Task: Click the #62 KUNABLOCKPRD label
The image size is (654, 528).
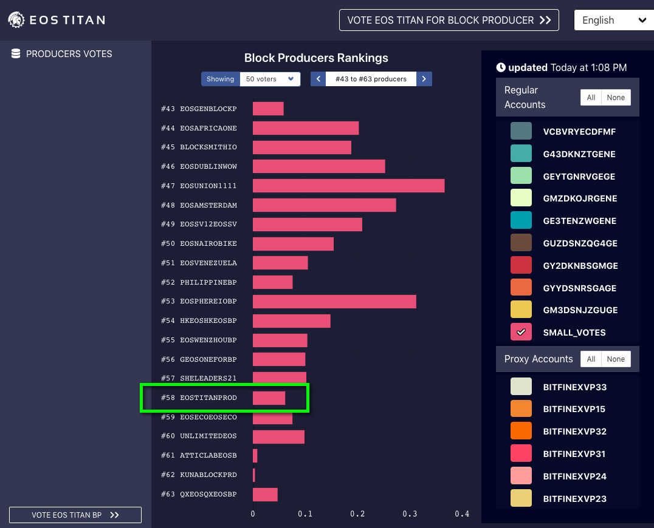Action: click(199, 475)
